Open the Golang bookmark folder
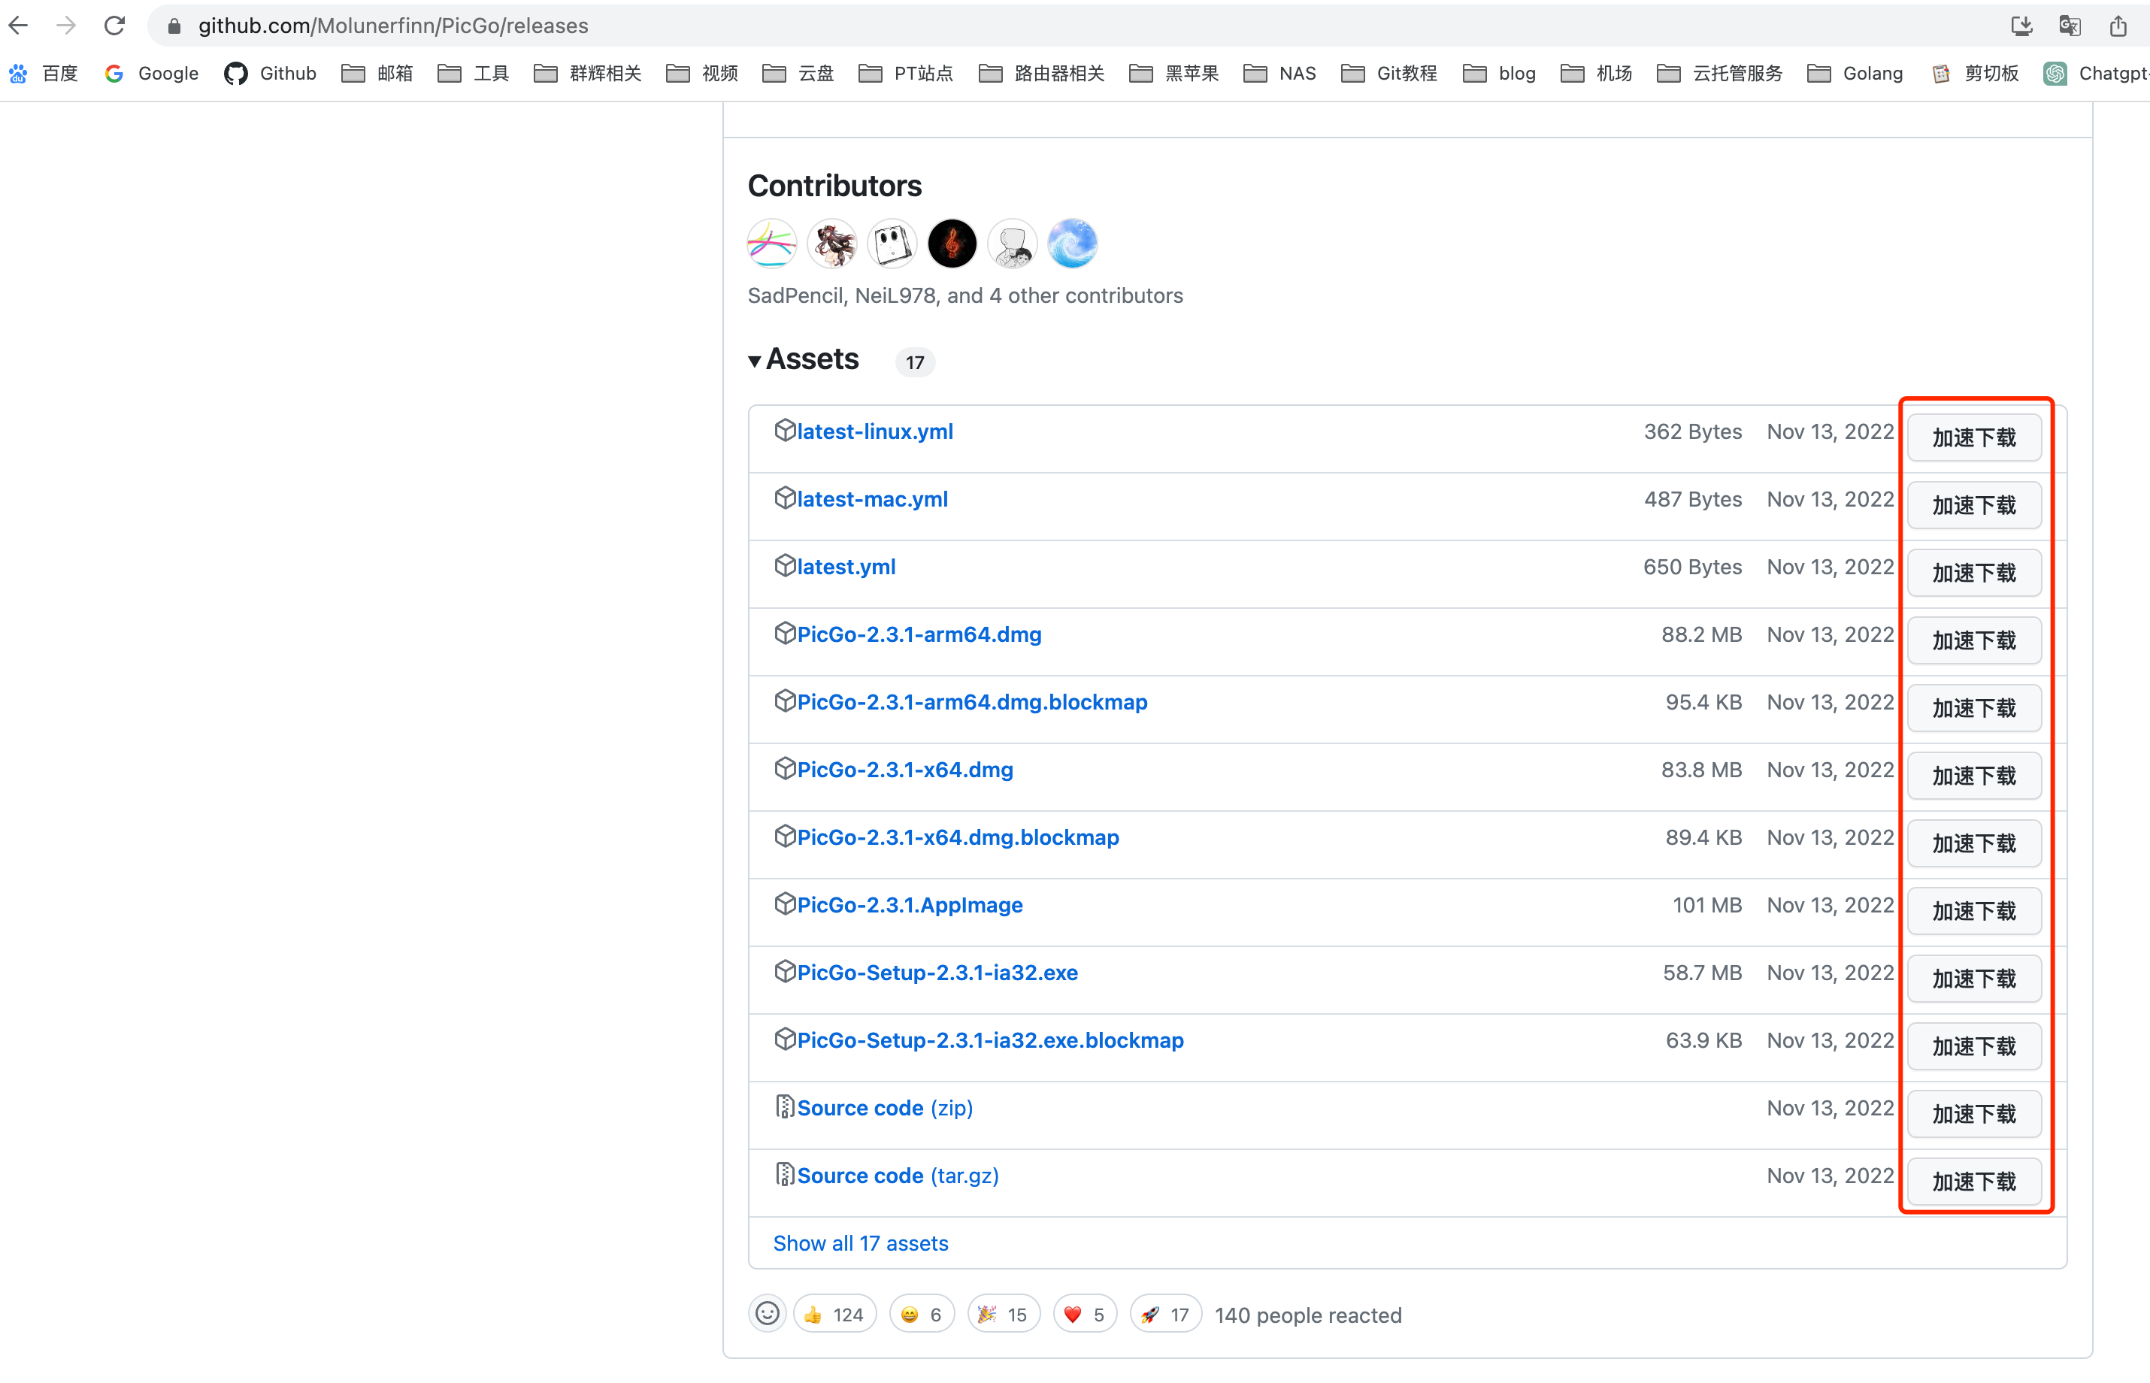The height and width of the screenshot is (1383, 2150). (1855, 74)
